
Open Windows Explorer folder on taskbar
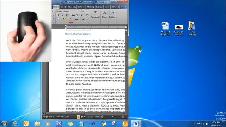(x=37, y=124)
